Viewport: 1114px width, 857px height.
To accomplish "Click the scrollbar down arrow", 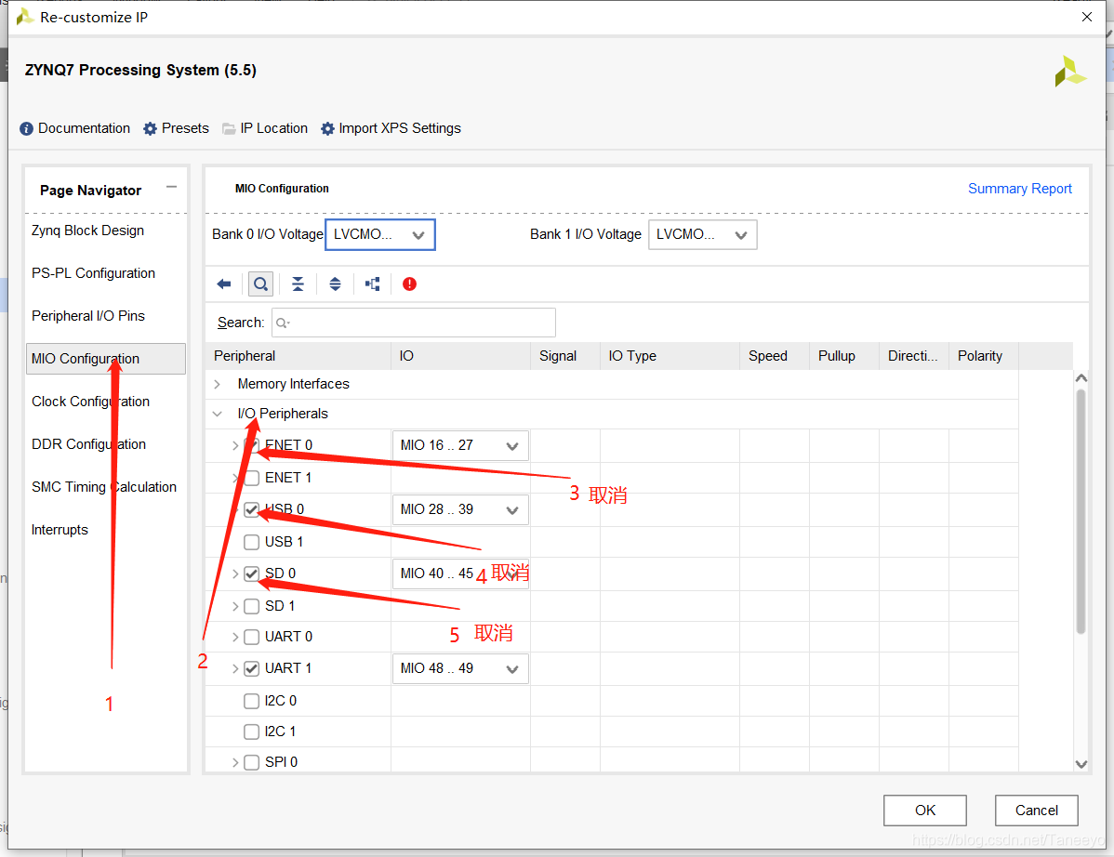I will [1081, 764].
